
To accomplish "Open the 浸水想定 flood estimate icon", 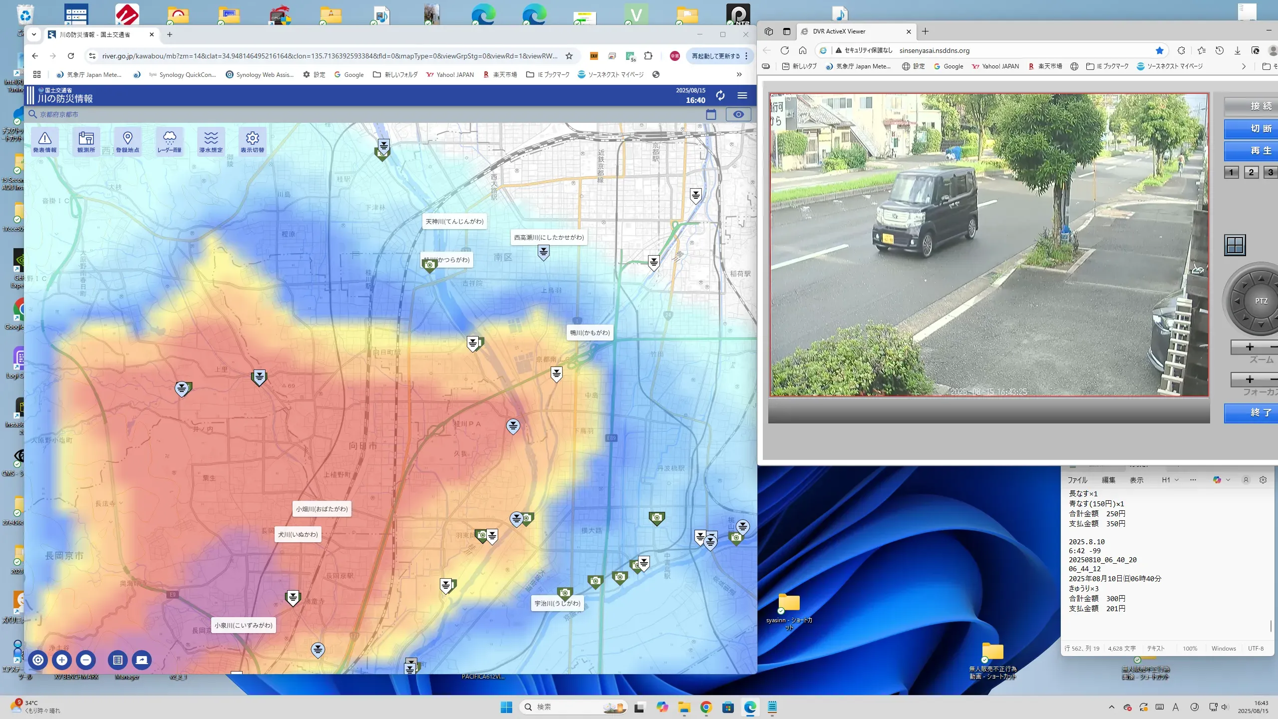I will point(211,141).
